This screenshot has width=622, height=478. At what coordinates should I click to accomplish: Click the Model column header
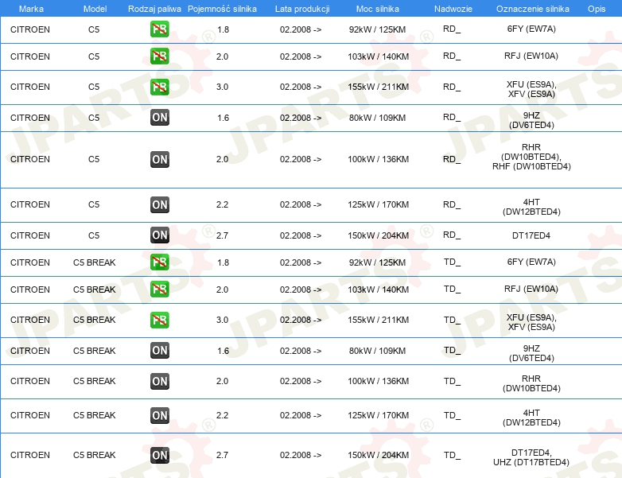pos(95,9)
